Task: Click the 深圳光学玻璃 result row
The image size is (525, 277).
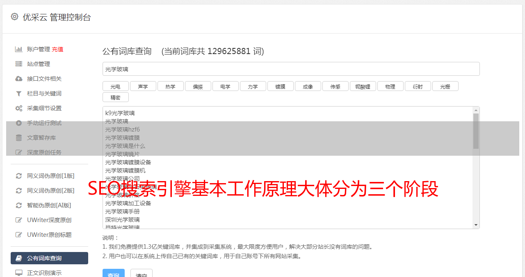Action: (x=122, y=220)
